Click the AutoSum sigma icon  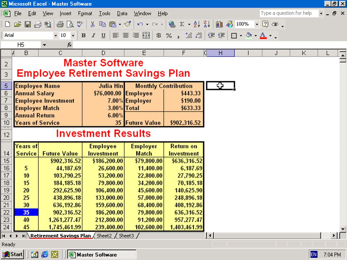pos(182,24)
